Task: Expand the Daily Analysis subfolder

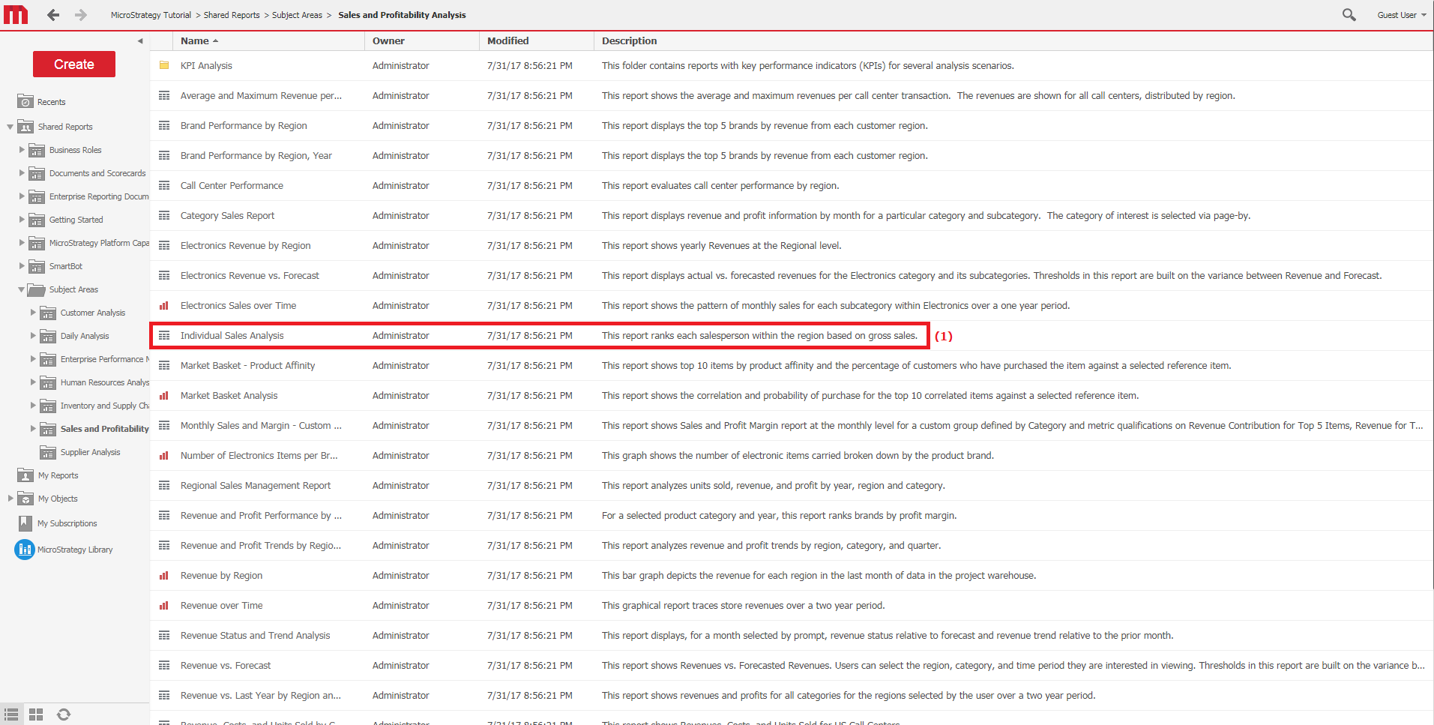Action: click(33, 336)
